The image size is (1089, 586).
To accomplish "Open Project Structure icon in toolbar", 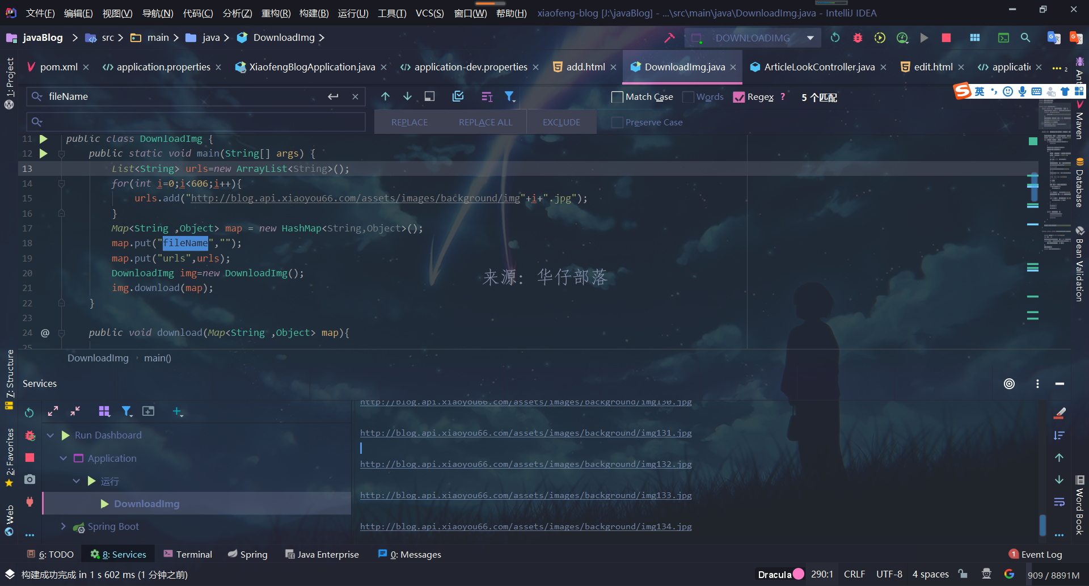I will click(975, 38).
